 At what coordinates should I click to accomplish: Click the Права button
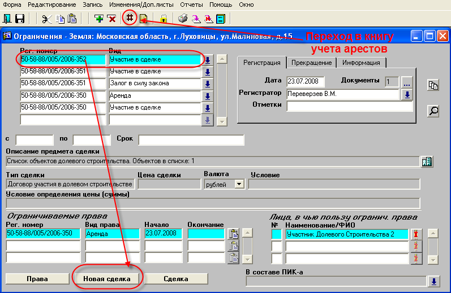[x=37, y=279]
